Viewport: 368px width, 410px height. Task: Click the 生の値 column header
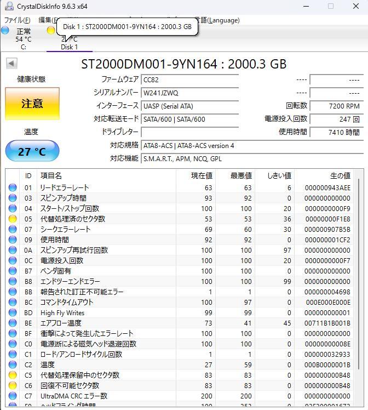click(x=324, y=176)
